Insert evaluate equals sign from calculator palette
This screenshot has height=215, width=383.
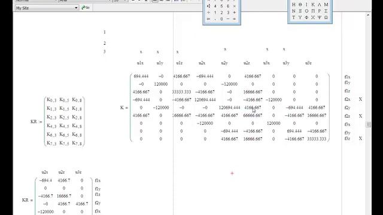(235, 19)
